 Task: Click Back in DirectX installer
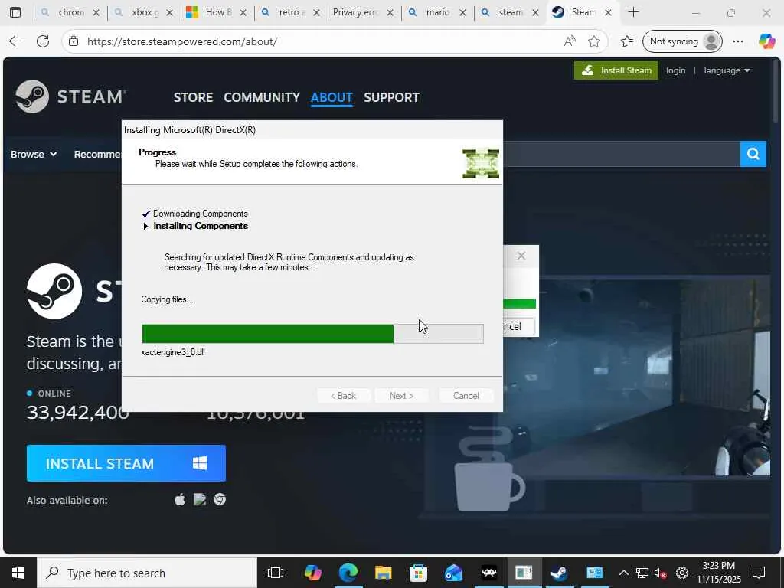coord(344,396)
